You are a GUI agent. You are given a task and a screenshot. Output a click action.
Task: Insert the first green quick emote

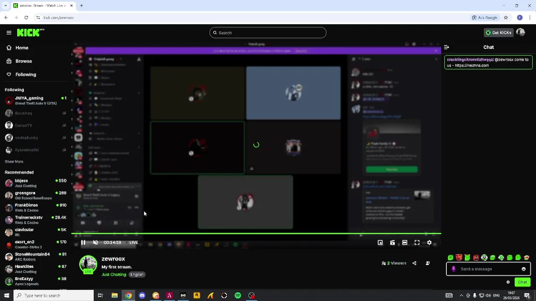451,258
